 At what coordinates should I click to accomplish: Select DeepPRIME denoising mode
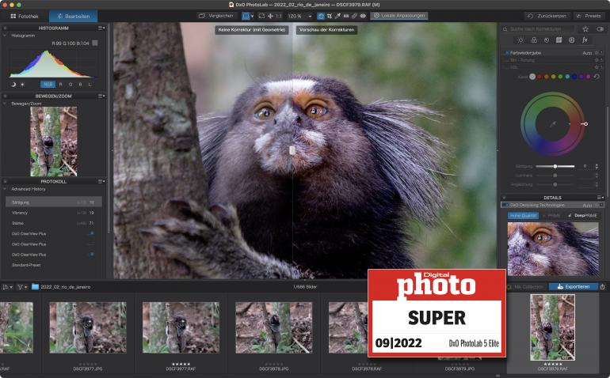click(x=582, y=215)
